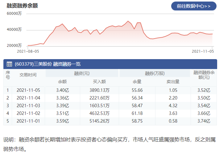Click the 余额 sub-header

[62, 82]
